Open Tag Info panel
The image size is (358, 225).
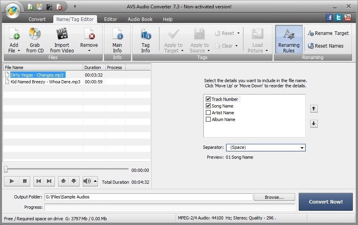146,40
